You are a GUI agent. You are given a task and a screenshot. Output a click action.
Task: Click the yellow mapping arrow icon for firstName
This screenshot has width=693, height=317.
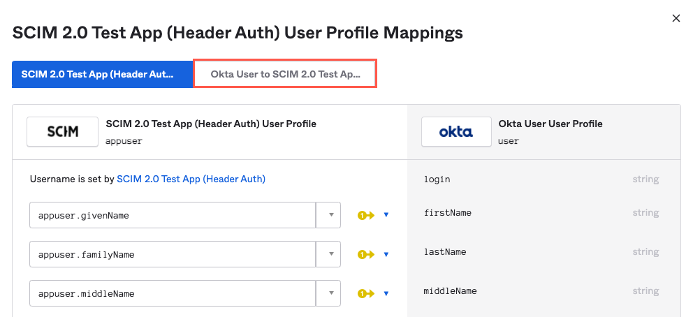click(366, 215)
